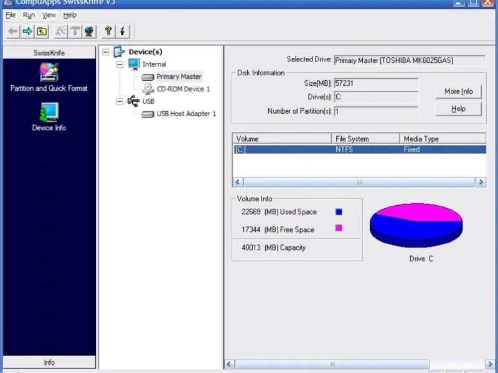Click the Drive(s) field showing C:
This screenshot has height=373, width=498.
tap(376, 97)
